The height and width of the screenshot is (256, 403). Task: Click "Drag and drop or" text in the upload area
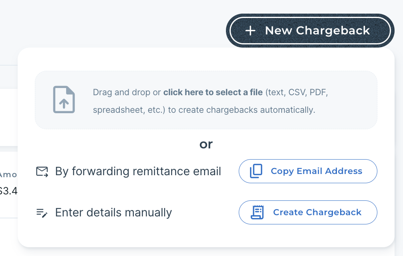(x=127, y=92)
